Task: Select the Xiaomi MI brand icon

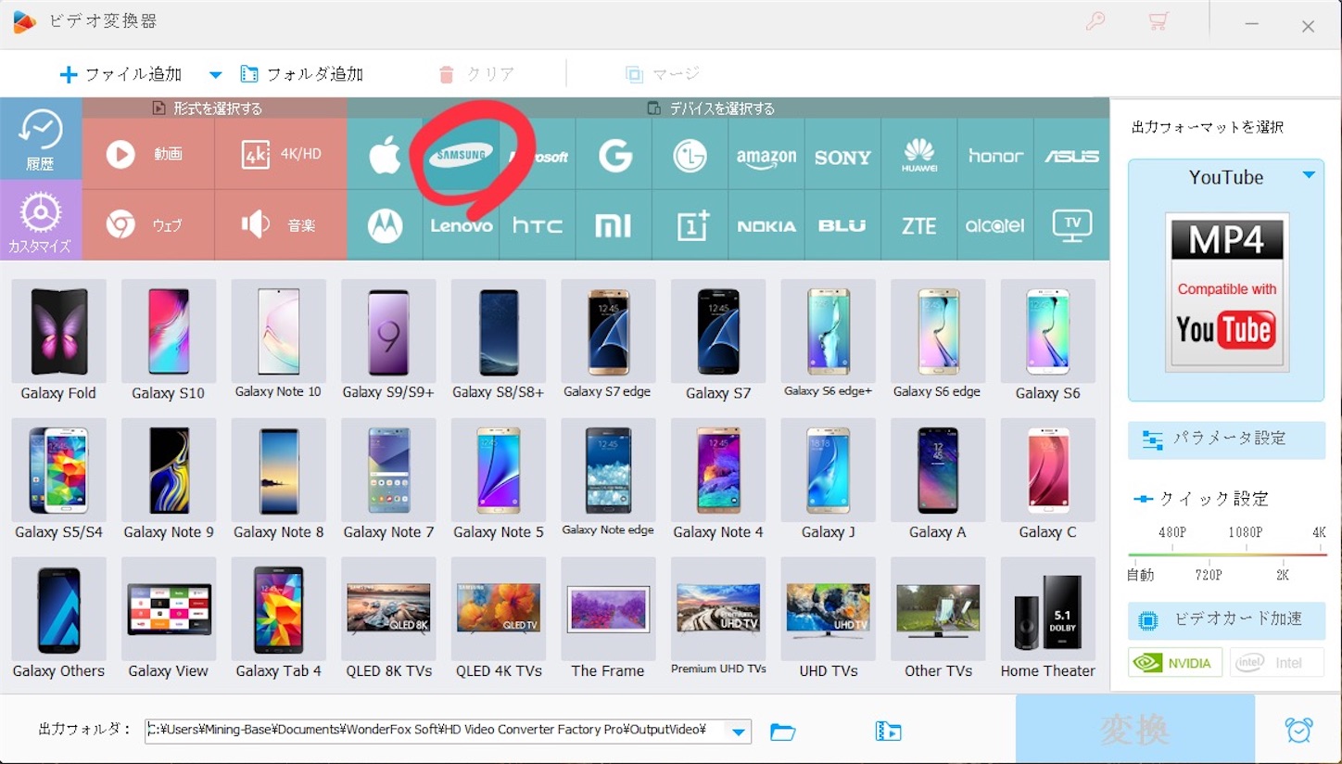Action: pyautogui.click(x=614, y=225)
